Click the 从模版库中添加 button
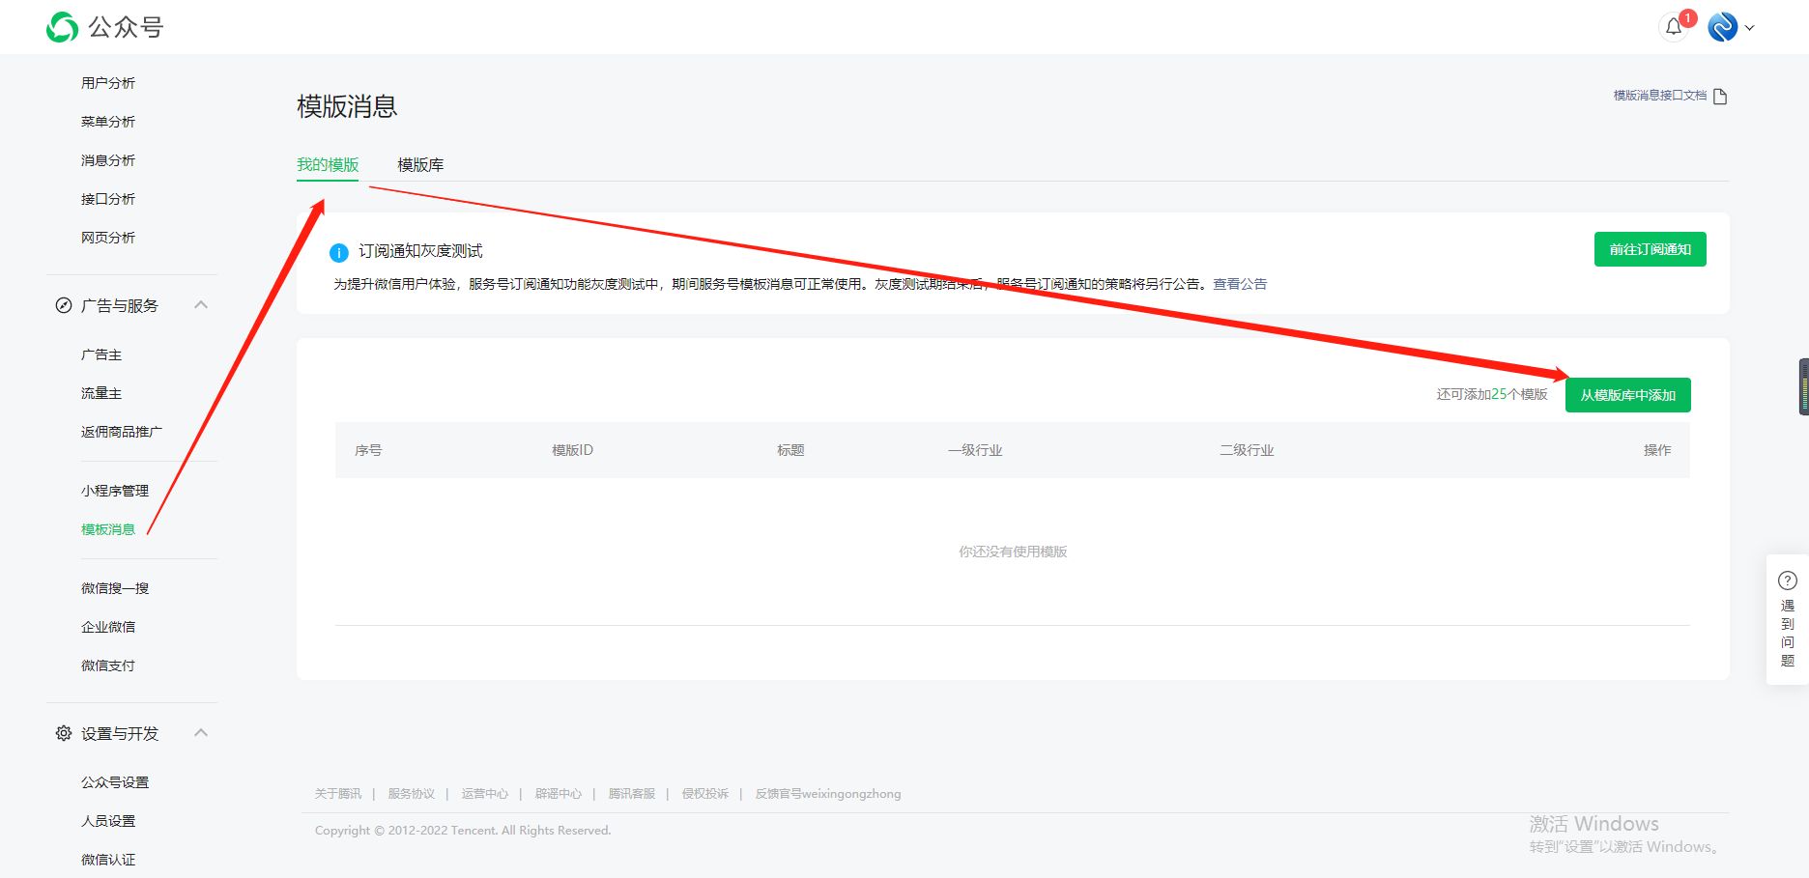 tap(1627, 394)
